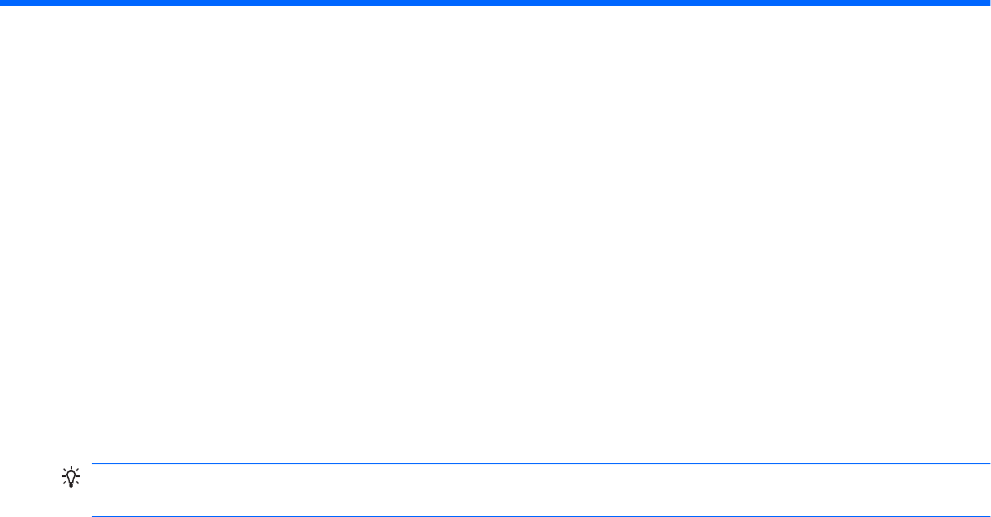Click the upper blue rule of tip box
Viewport: 991px width, 517px height.
[541, 463]
